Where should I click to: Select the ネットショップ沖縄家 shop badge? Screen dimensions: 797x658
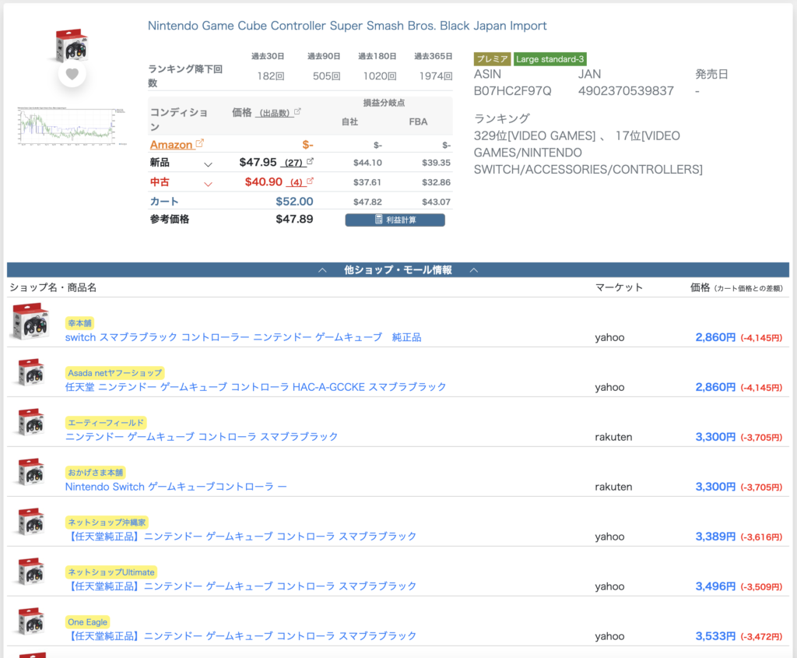point(107,523)
